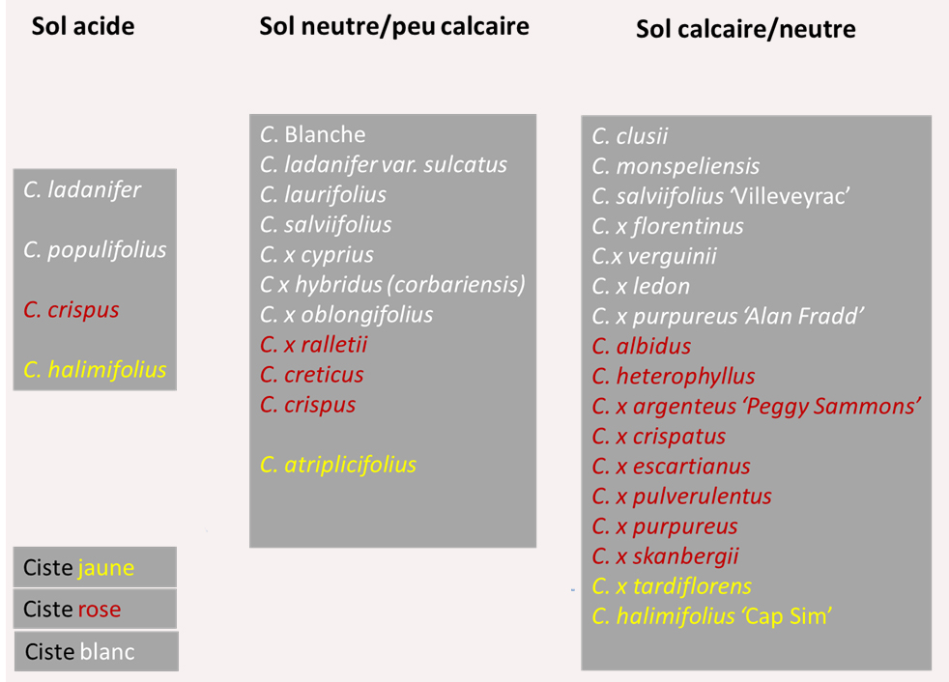Select the red 'C. x ralletii' entry
This screenshot has width=949, height=682.
(x=314, y=344)
